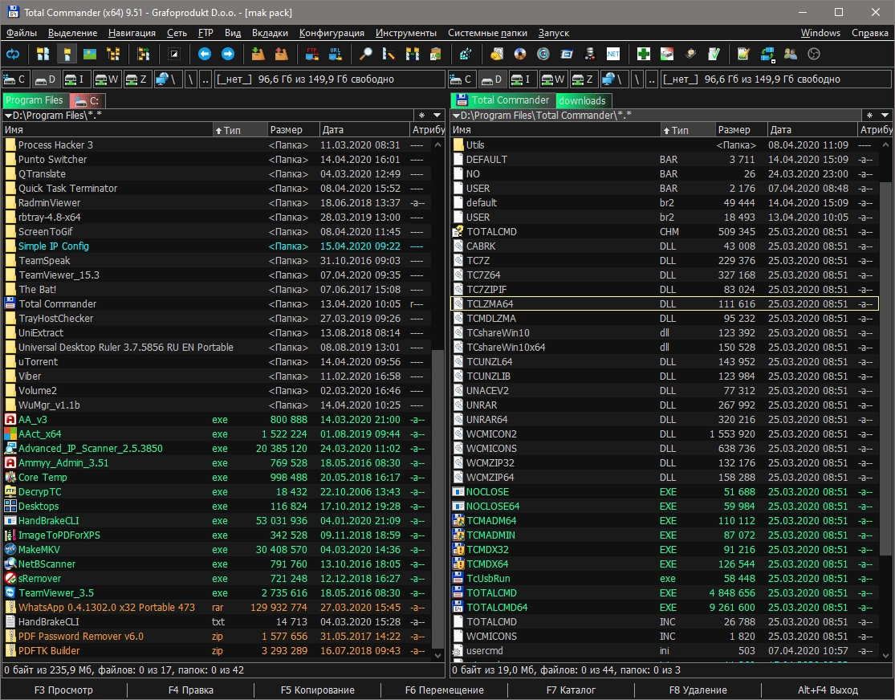Click the notepad with pencil toolbar icon
Viewport: 895px width, 700px height.
click(743, 55)
